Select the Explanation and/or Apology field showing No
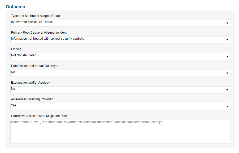The width and height of the screenshot is (239, 153). pos(120,90)
